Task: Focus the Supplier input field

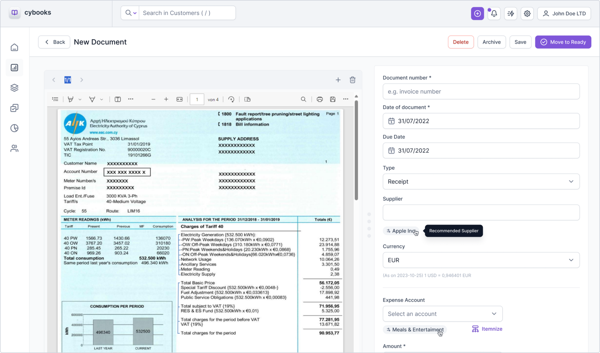Action: [x=481, y=213]
